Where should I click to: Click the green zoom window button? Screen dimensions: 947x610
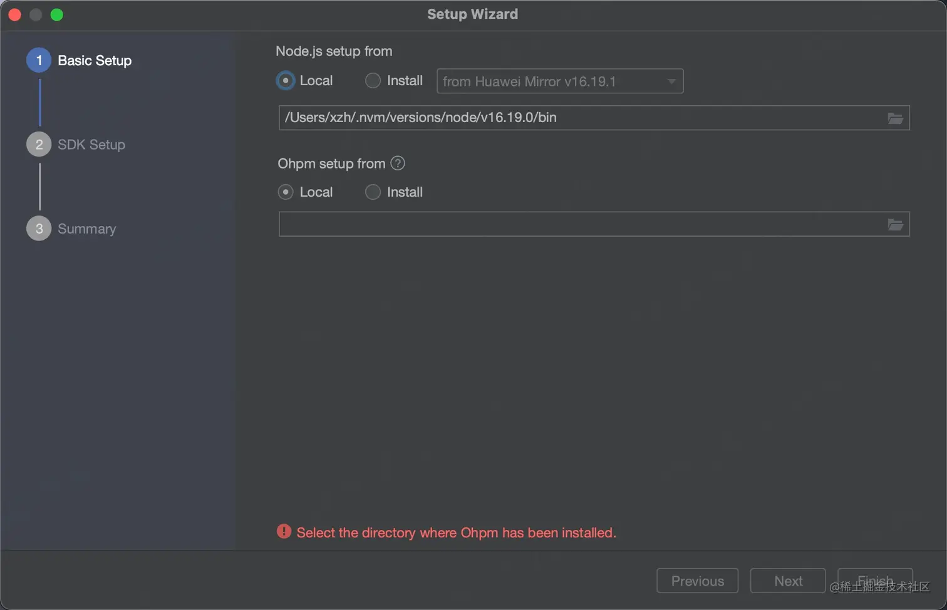(57, 14)
